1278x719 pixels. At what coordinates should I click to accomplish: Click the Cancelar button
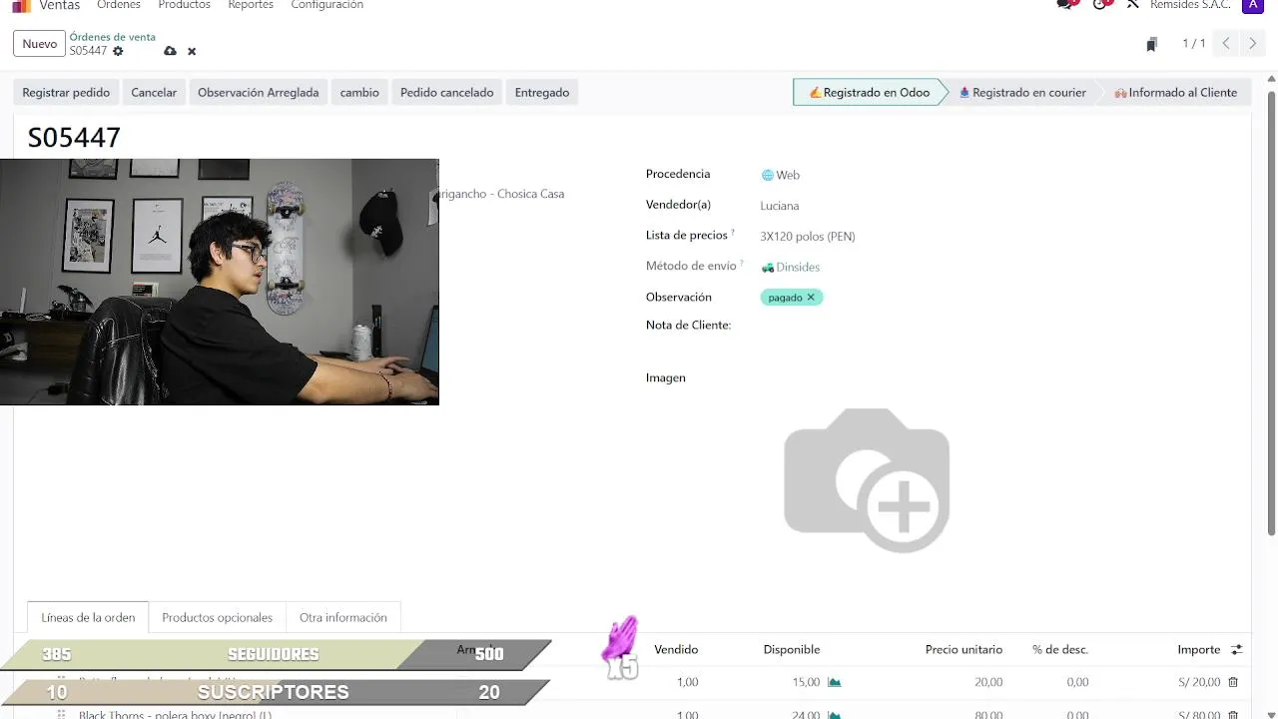tap(154, 92)
